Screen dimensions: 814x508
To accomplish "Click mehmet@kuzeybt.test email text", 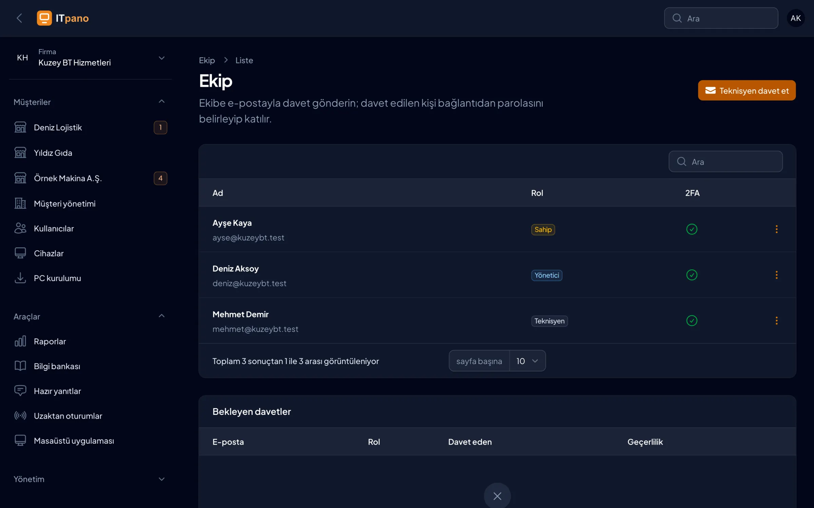I will coord(255,329).
